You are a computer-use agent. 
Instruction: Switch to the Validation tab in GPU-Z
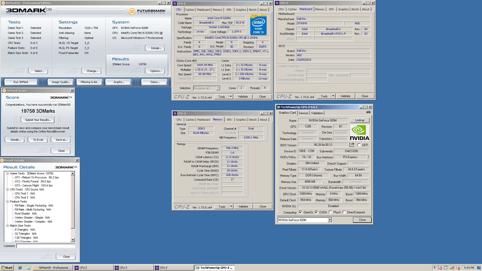317,113
